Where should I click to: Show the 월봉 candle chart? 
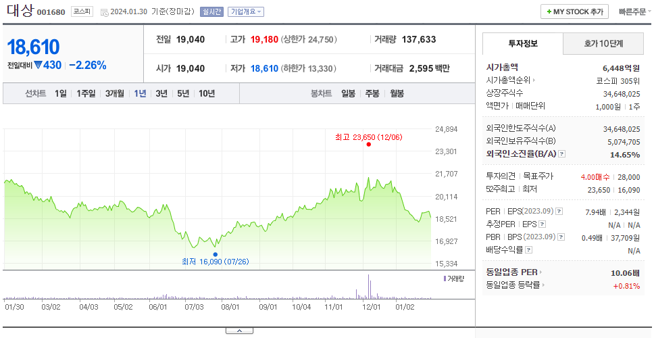click(x=397, y=93)
